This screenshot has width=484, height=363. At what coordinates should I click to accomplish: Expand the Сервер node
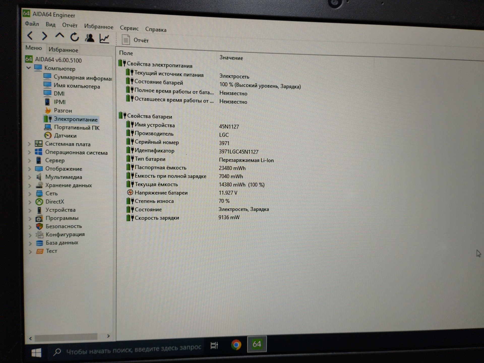point(29,161)
